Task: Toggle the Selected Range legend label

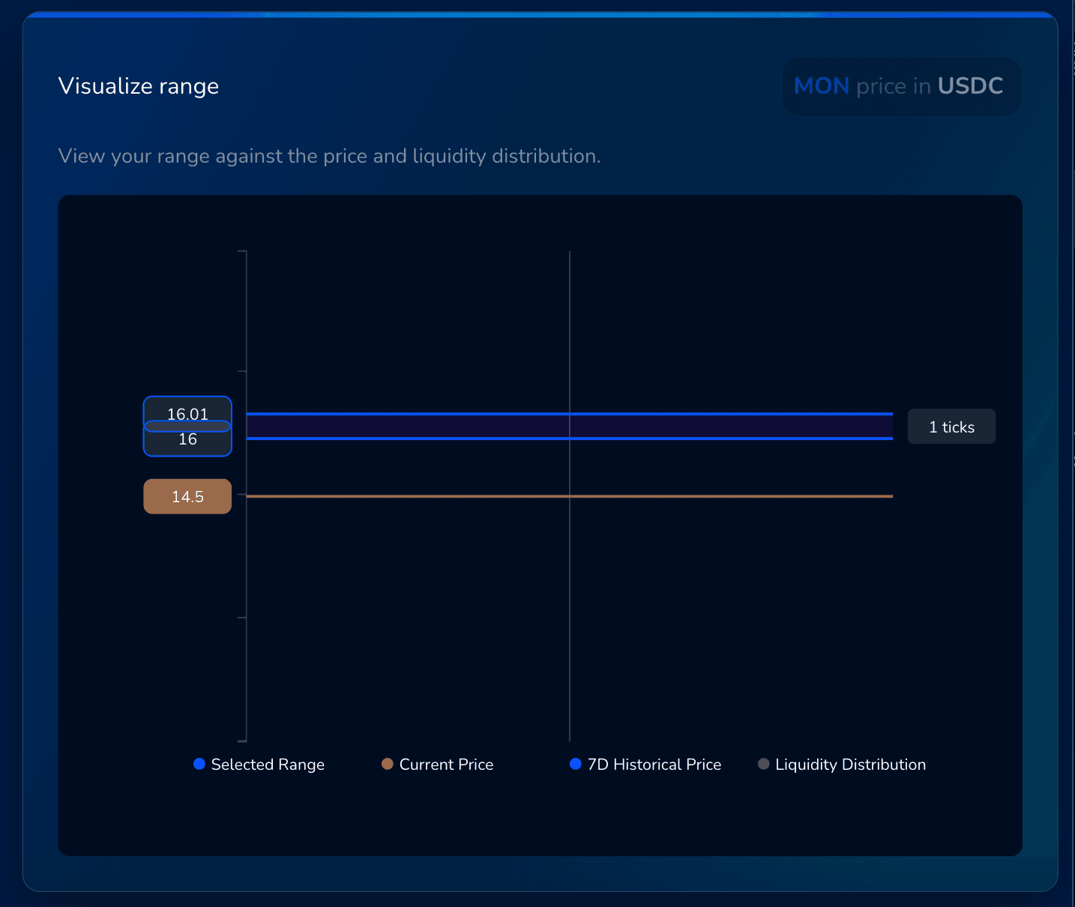Action: click(x=268, y=765)
